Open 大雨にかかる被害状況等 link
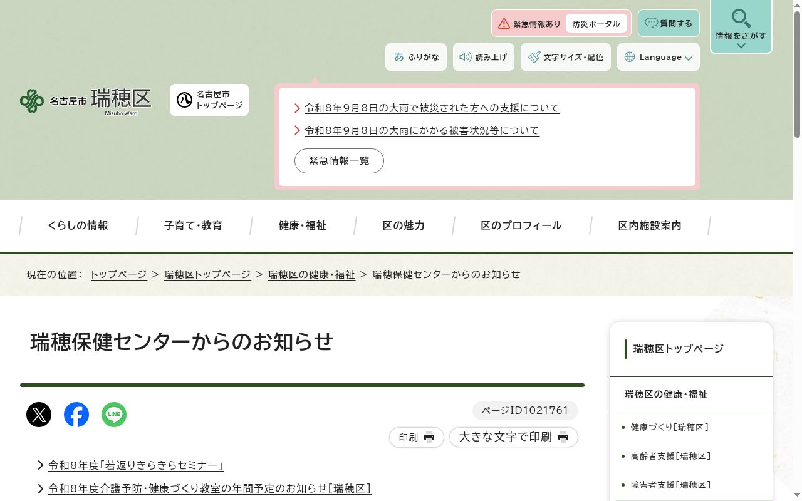This screenshot has width=802, height=501. coord(422,130)
